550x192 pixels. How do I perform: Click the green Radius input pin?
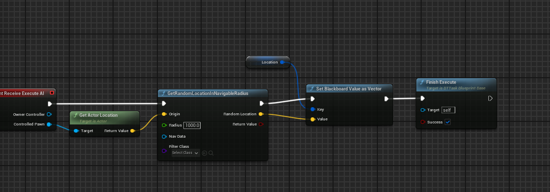164,125
